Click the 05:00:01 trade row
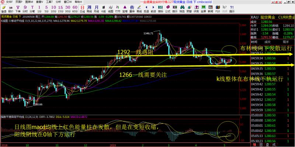Viewport: 295px width, 147px height. [x=273, y=125]
